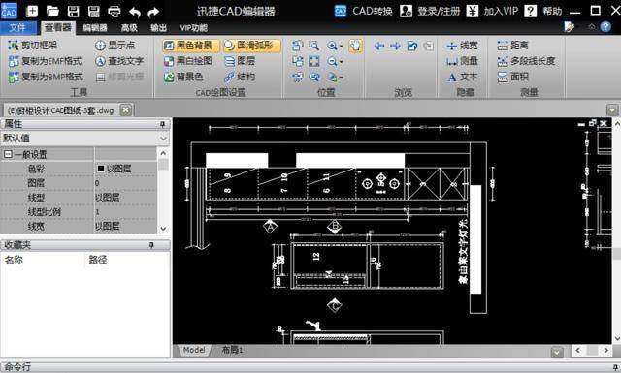
Task: Click the zoom out magnifier icon
Action: coord(332,61)
